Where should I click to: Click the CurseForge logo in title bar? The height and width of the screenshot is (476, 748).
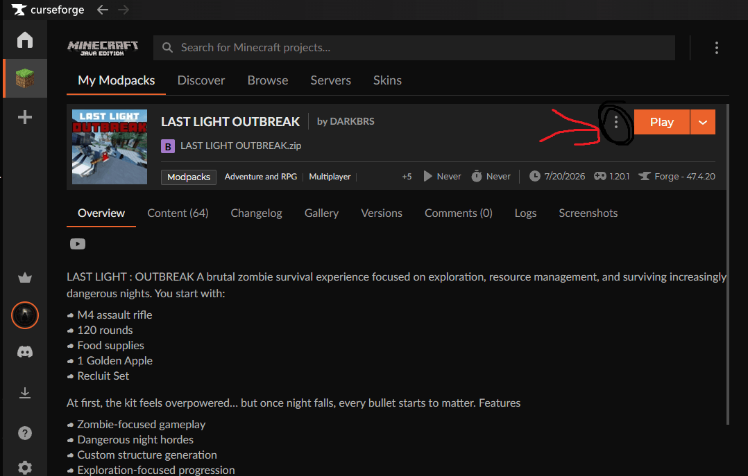click(48, 10)
